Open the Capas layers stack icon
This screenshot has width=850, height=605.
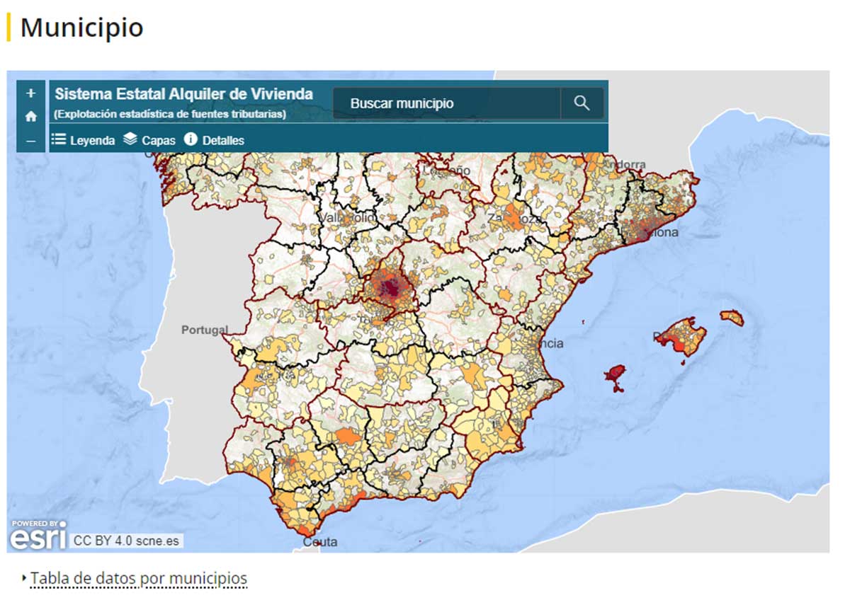130,139
